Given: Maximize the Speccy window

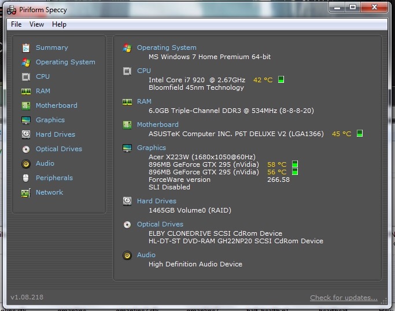Looking at the screenshot, I should coord(353,8).
